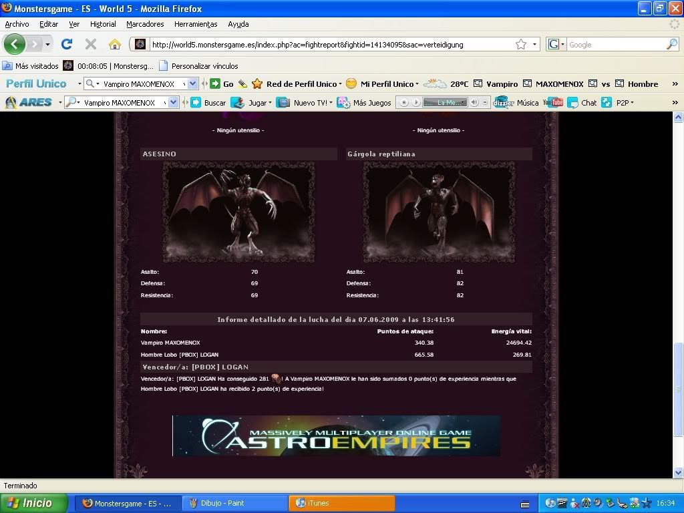Mute the toolbar radio player speaker
684x513 pixels.
(x=474, y=102)
